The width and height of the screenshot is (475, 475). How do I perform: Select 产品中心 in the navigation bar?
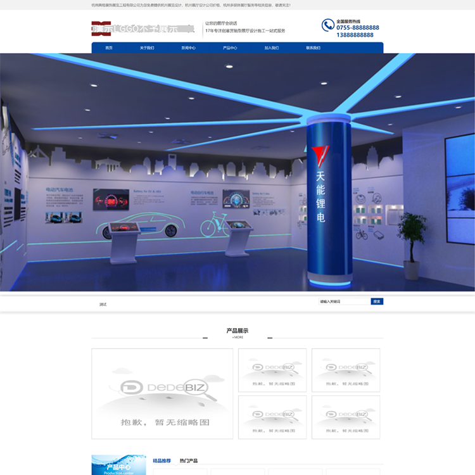tap(230, 48)
